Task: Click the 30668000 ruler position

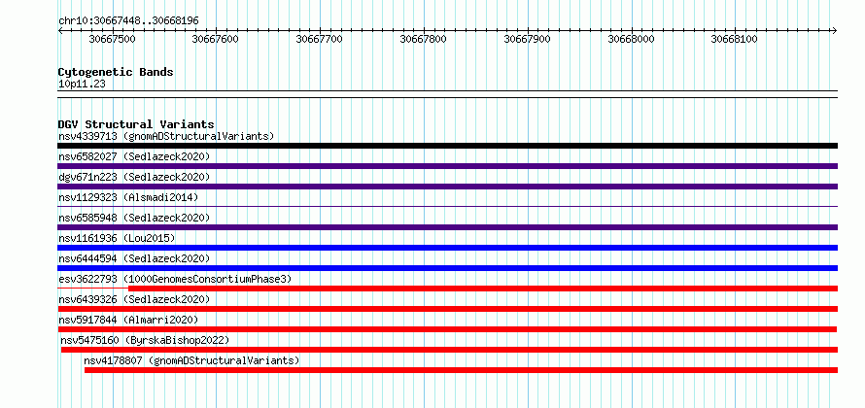Action: [x=631, y=39]
